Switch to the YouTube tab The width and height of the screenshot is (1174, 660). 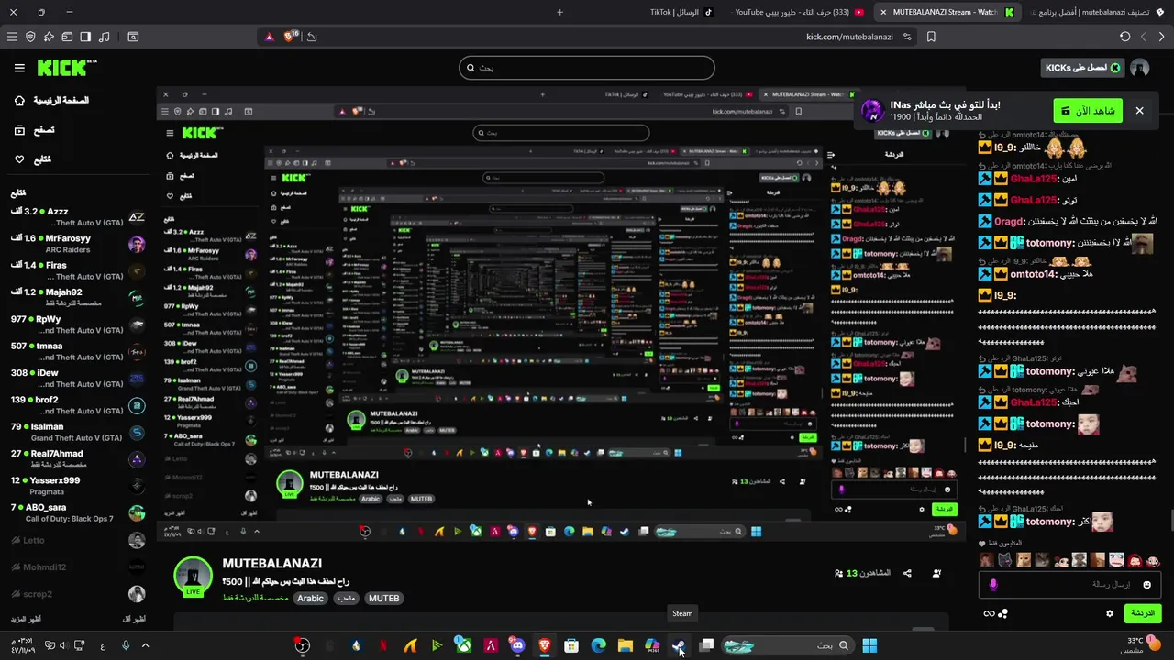point(798,12)
